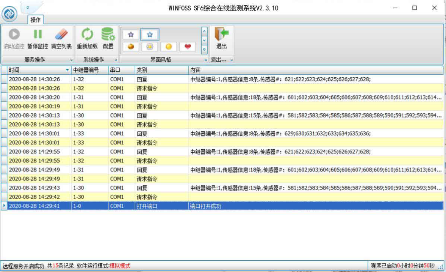
Task: Apply the purple star interface style
Action: tap(131, 35)
